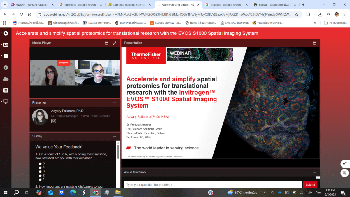The height and width of the screenshot is (197, 350).
Task: Open the weather widget showing 30°C
Action: click(x=242, y=192)
